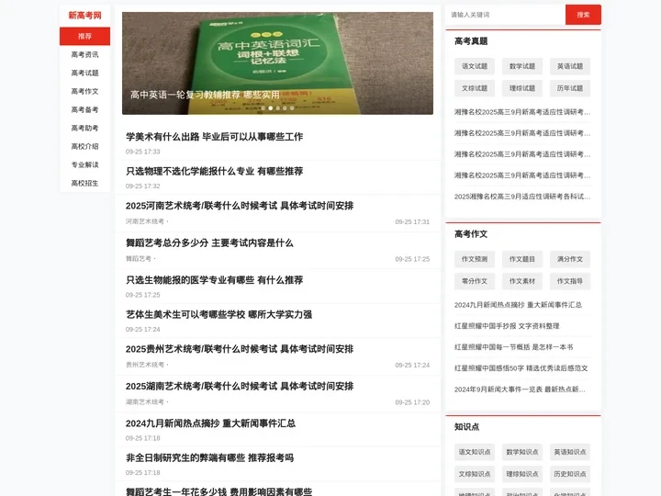Open article 只选物理不选化学能报什么专业
661x496 pixels.
[x=214, y=171]
